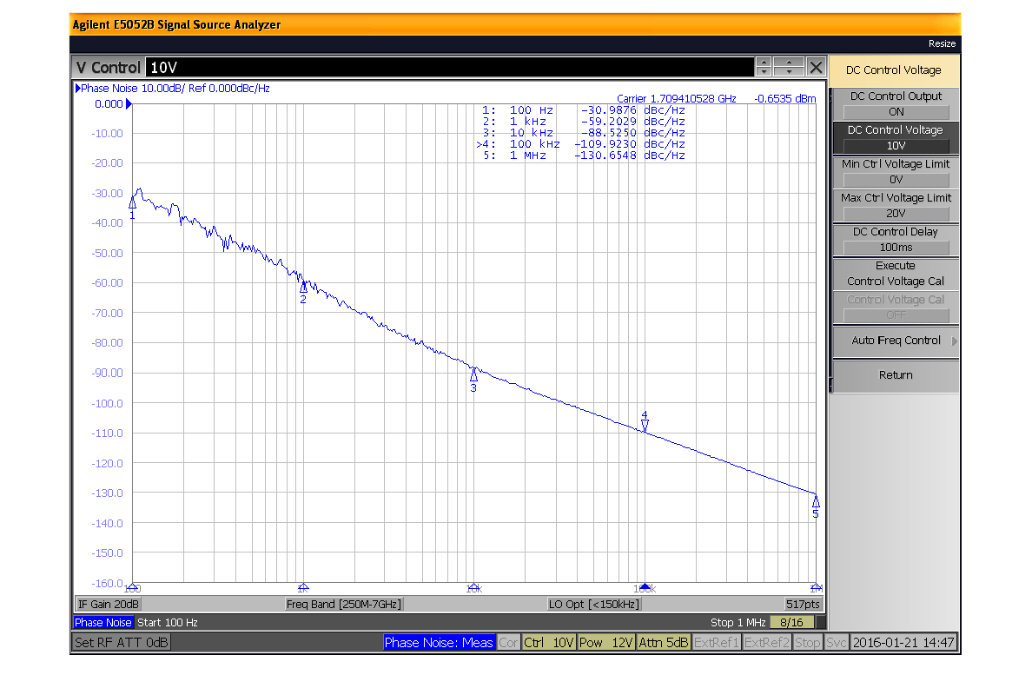Click the ExtRef1 indicator in status bar
The height and width of the screenshot is (675, 1012).
[x=715, y=642]
